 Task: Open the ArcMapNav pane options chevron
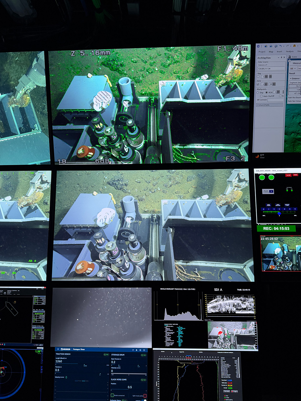click(278, 58)
